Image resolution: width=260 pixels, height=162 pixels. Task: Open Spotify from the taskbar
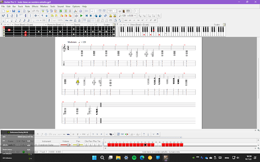pyautogui.click(x=134, y=158)
